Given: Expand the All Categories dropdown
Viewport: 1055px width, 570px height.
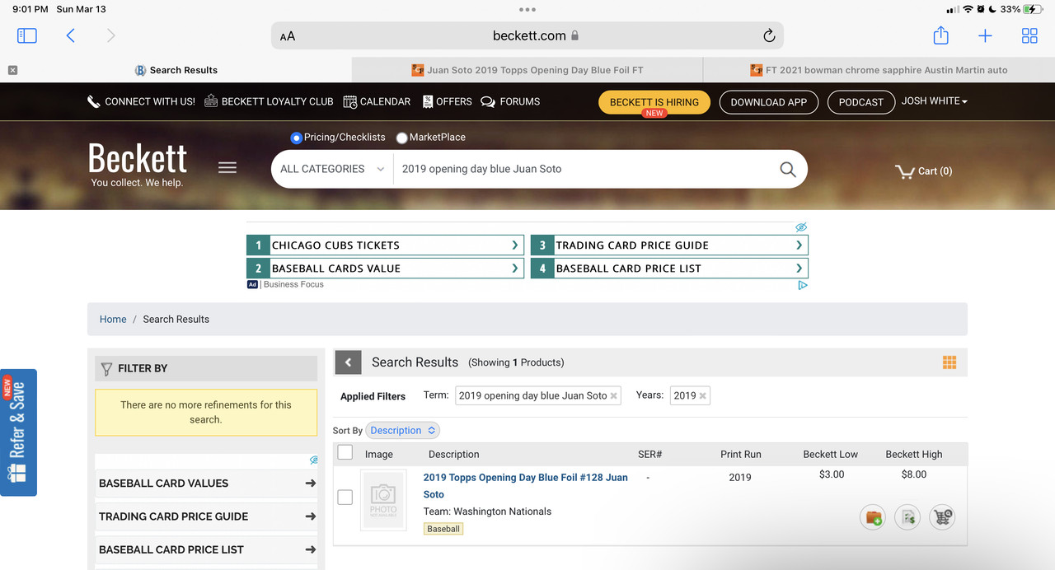Looking at the screenshot, I should click(331, 169).
